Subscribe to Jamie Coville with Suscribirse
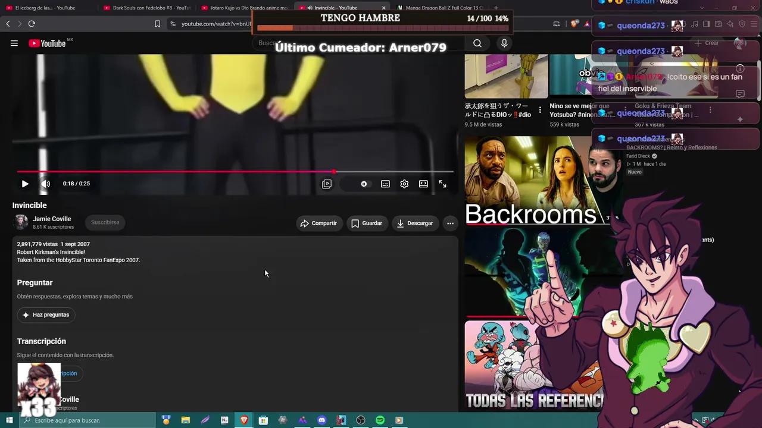Screen dimensions: 762x428 point(105,222)
